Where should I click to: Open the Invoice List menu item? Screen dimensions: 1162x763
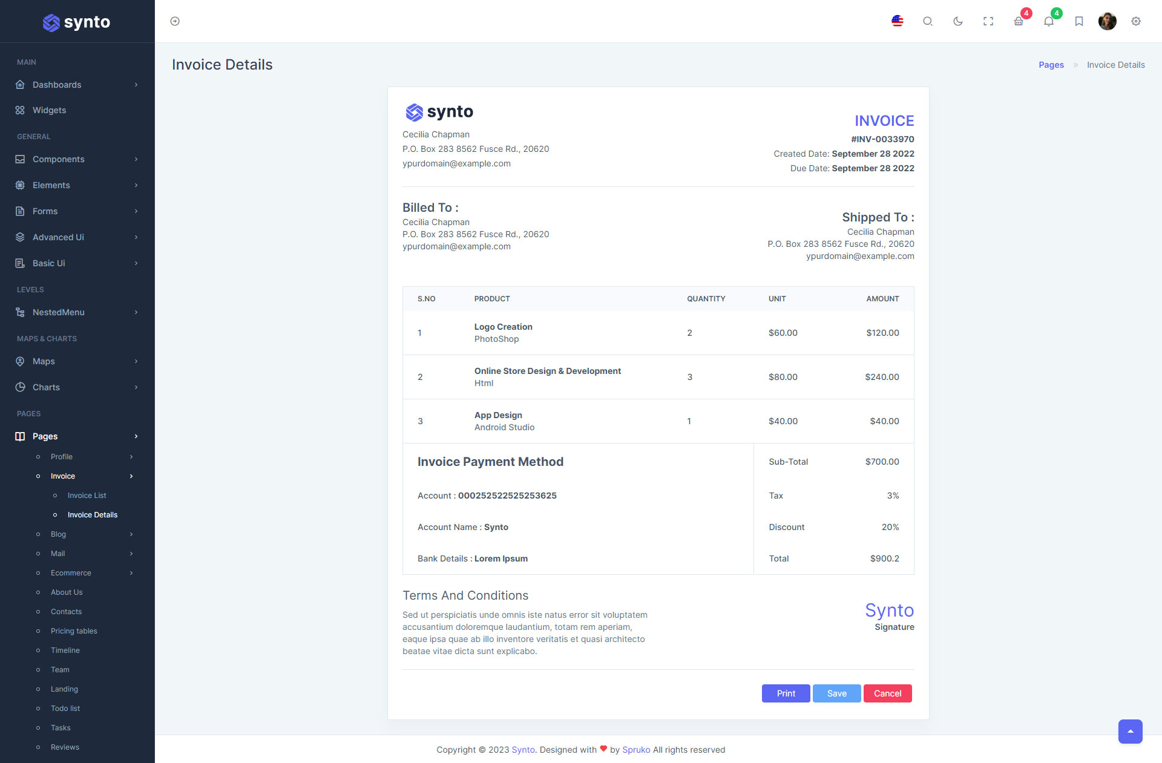[x=87, y=496]
